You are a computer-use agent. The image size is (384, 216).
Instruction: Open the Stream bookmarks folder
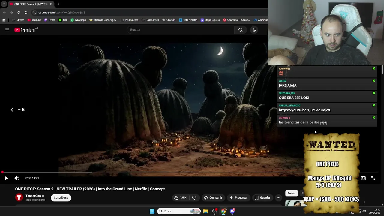coord(18,20)
